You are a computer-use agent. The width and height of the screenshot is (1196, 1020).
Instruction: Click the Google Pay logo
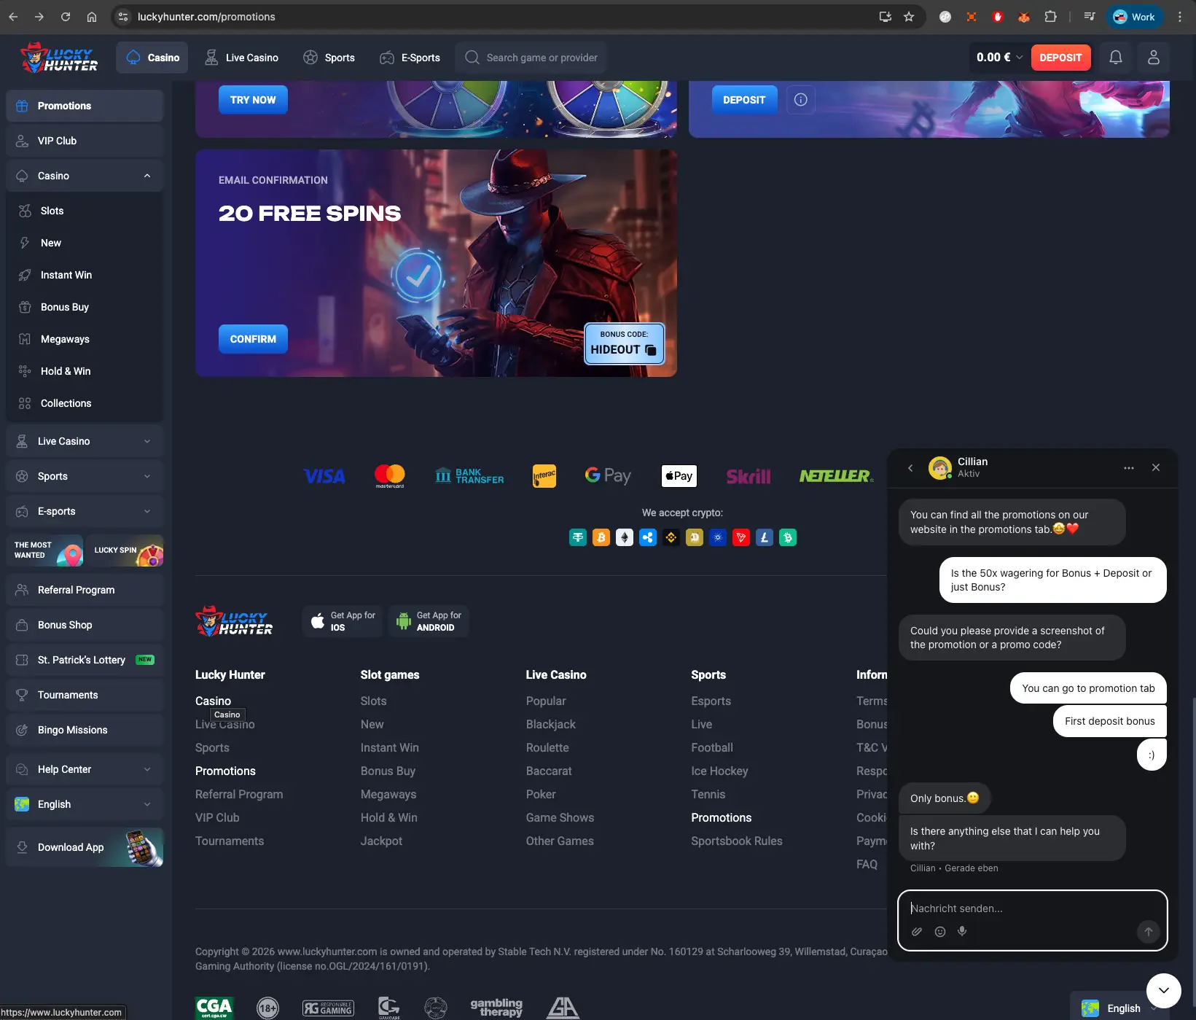[608, 476]
